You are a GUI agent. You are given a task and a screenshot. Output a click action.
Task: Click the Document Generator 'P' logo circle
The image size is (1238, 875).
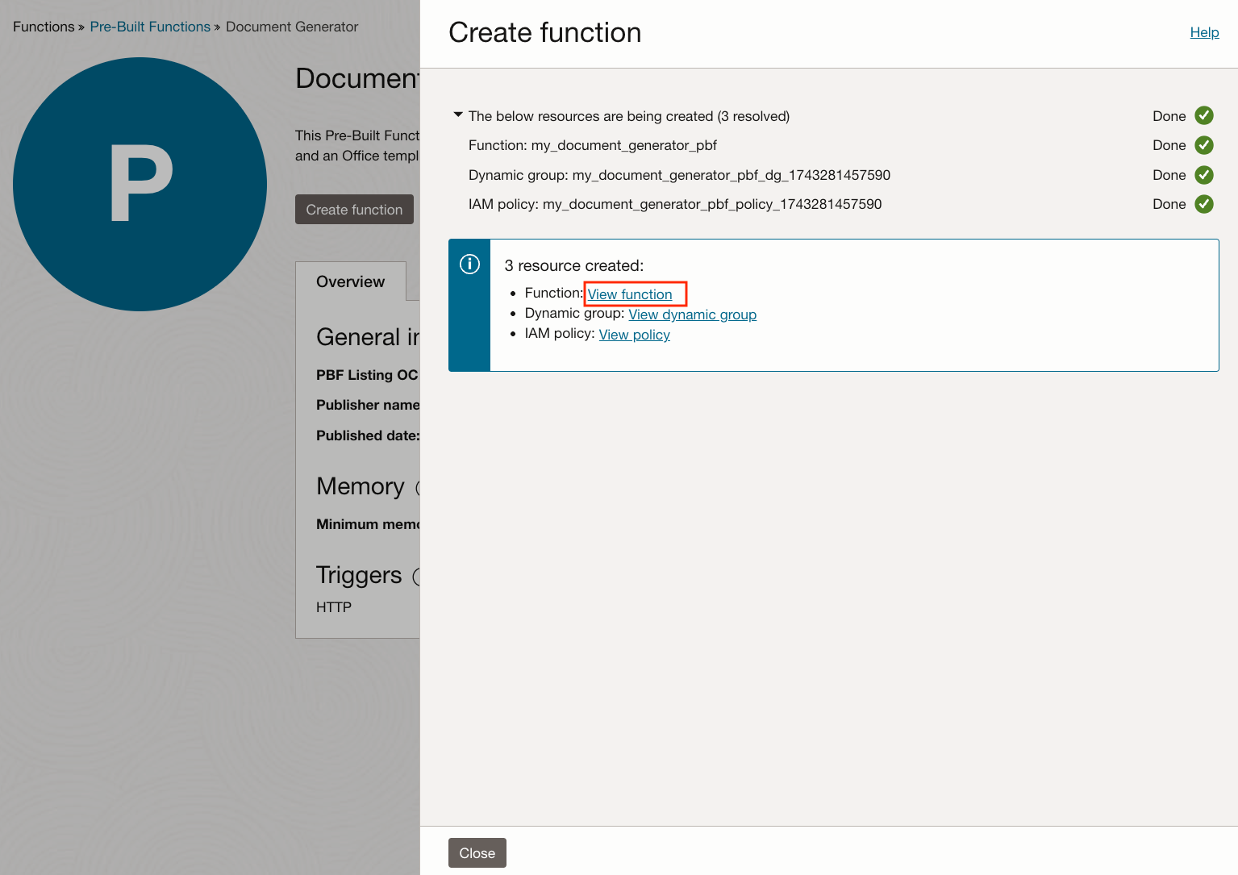[140, 184]
